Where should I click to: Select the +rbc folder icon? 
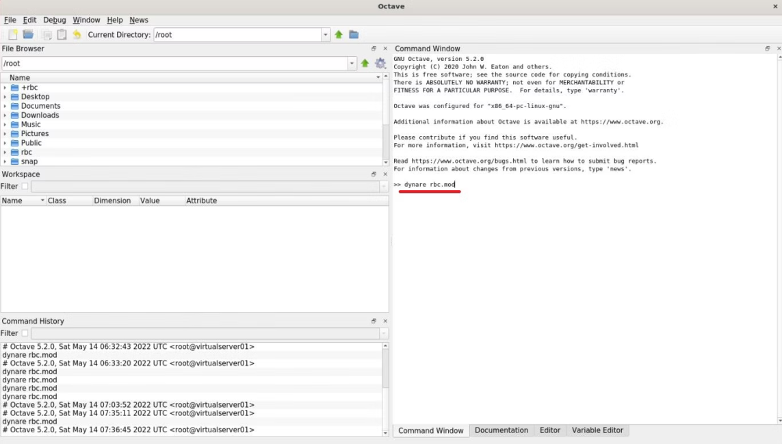[x=15, y=88]
